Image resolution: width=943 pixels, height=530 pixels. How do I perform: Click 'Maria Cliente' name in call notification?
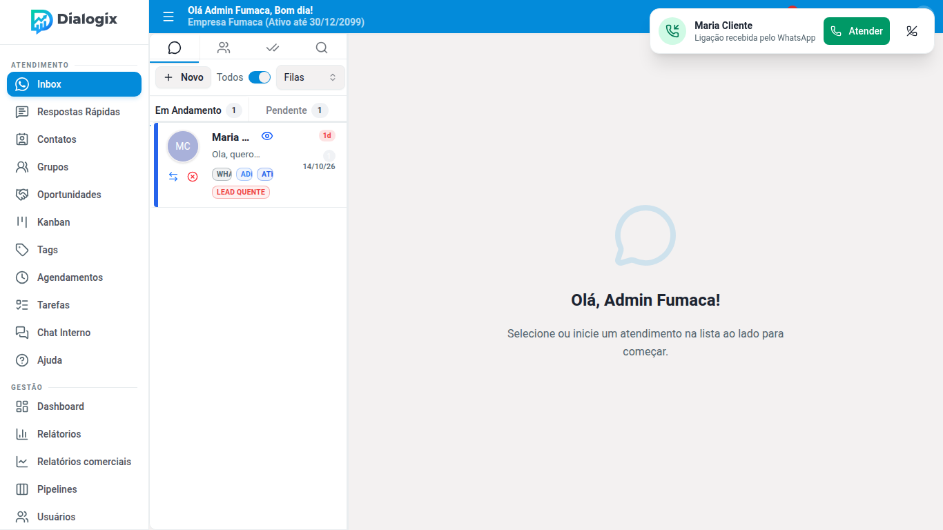(x=723, y=26)
